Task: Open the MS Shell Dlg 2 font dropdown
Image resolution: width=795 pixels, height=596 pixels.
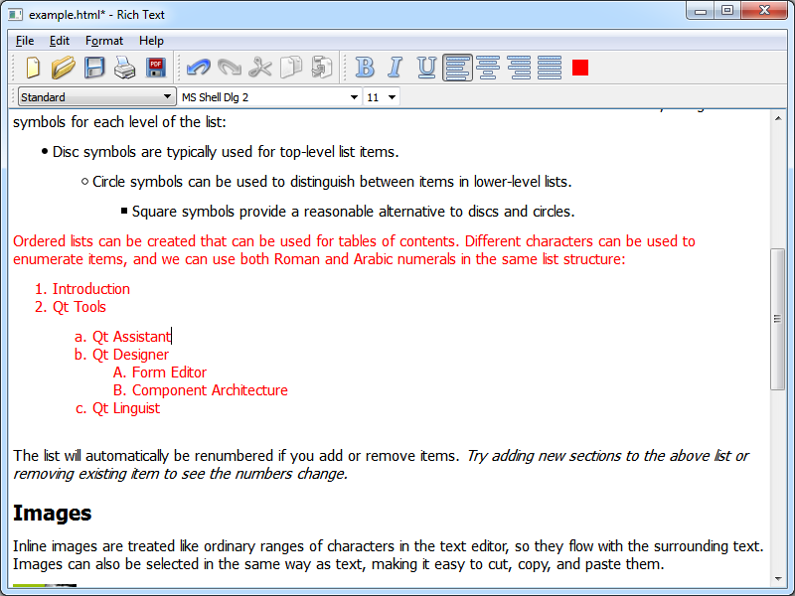Action: point(269,96)
